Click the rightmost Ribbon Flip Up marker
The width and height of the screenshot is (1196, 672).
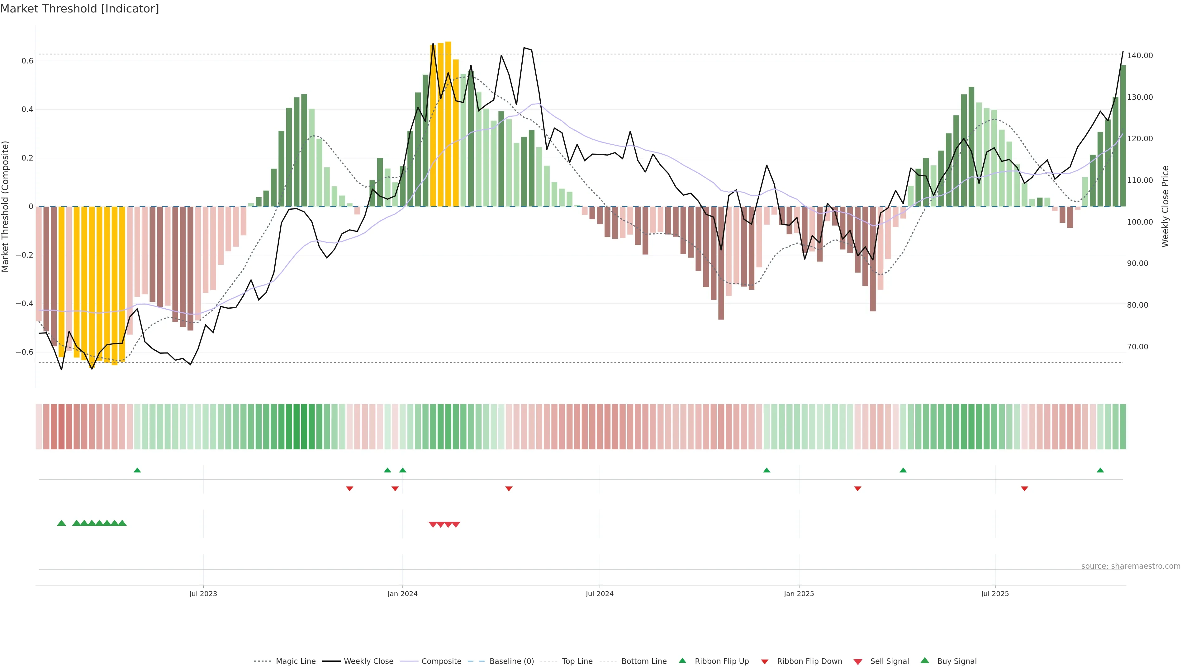tap(1100, 470)
